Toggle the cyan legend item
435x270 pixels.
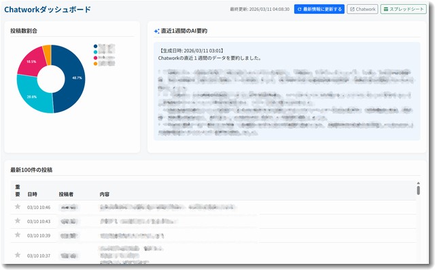coord(104,52)
